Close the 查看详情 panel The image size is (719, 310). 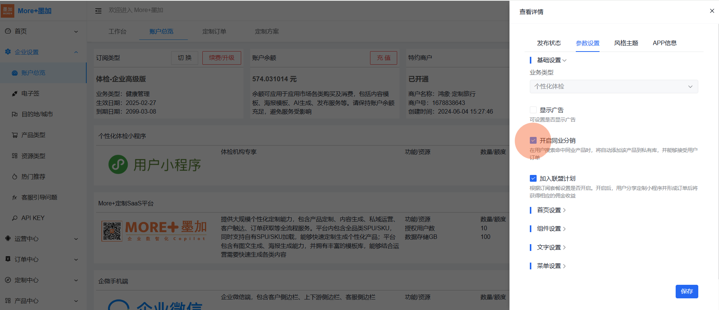coord(712,11)
